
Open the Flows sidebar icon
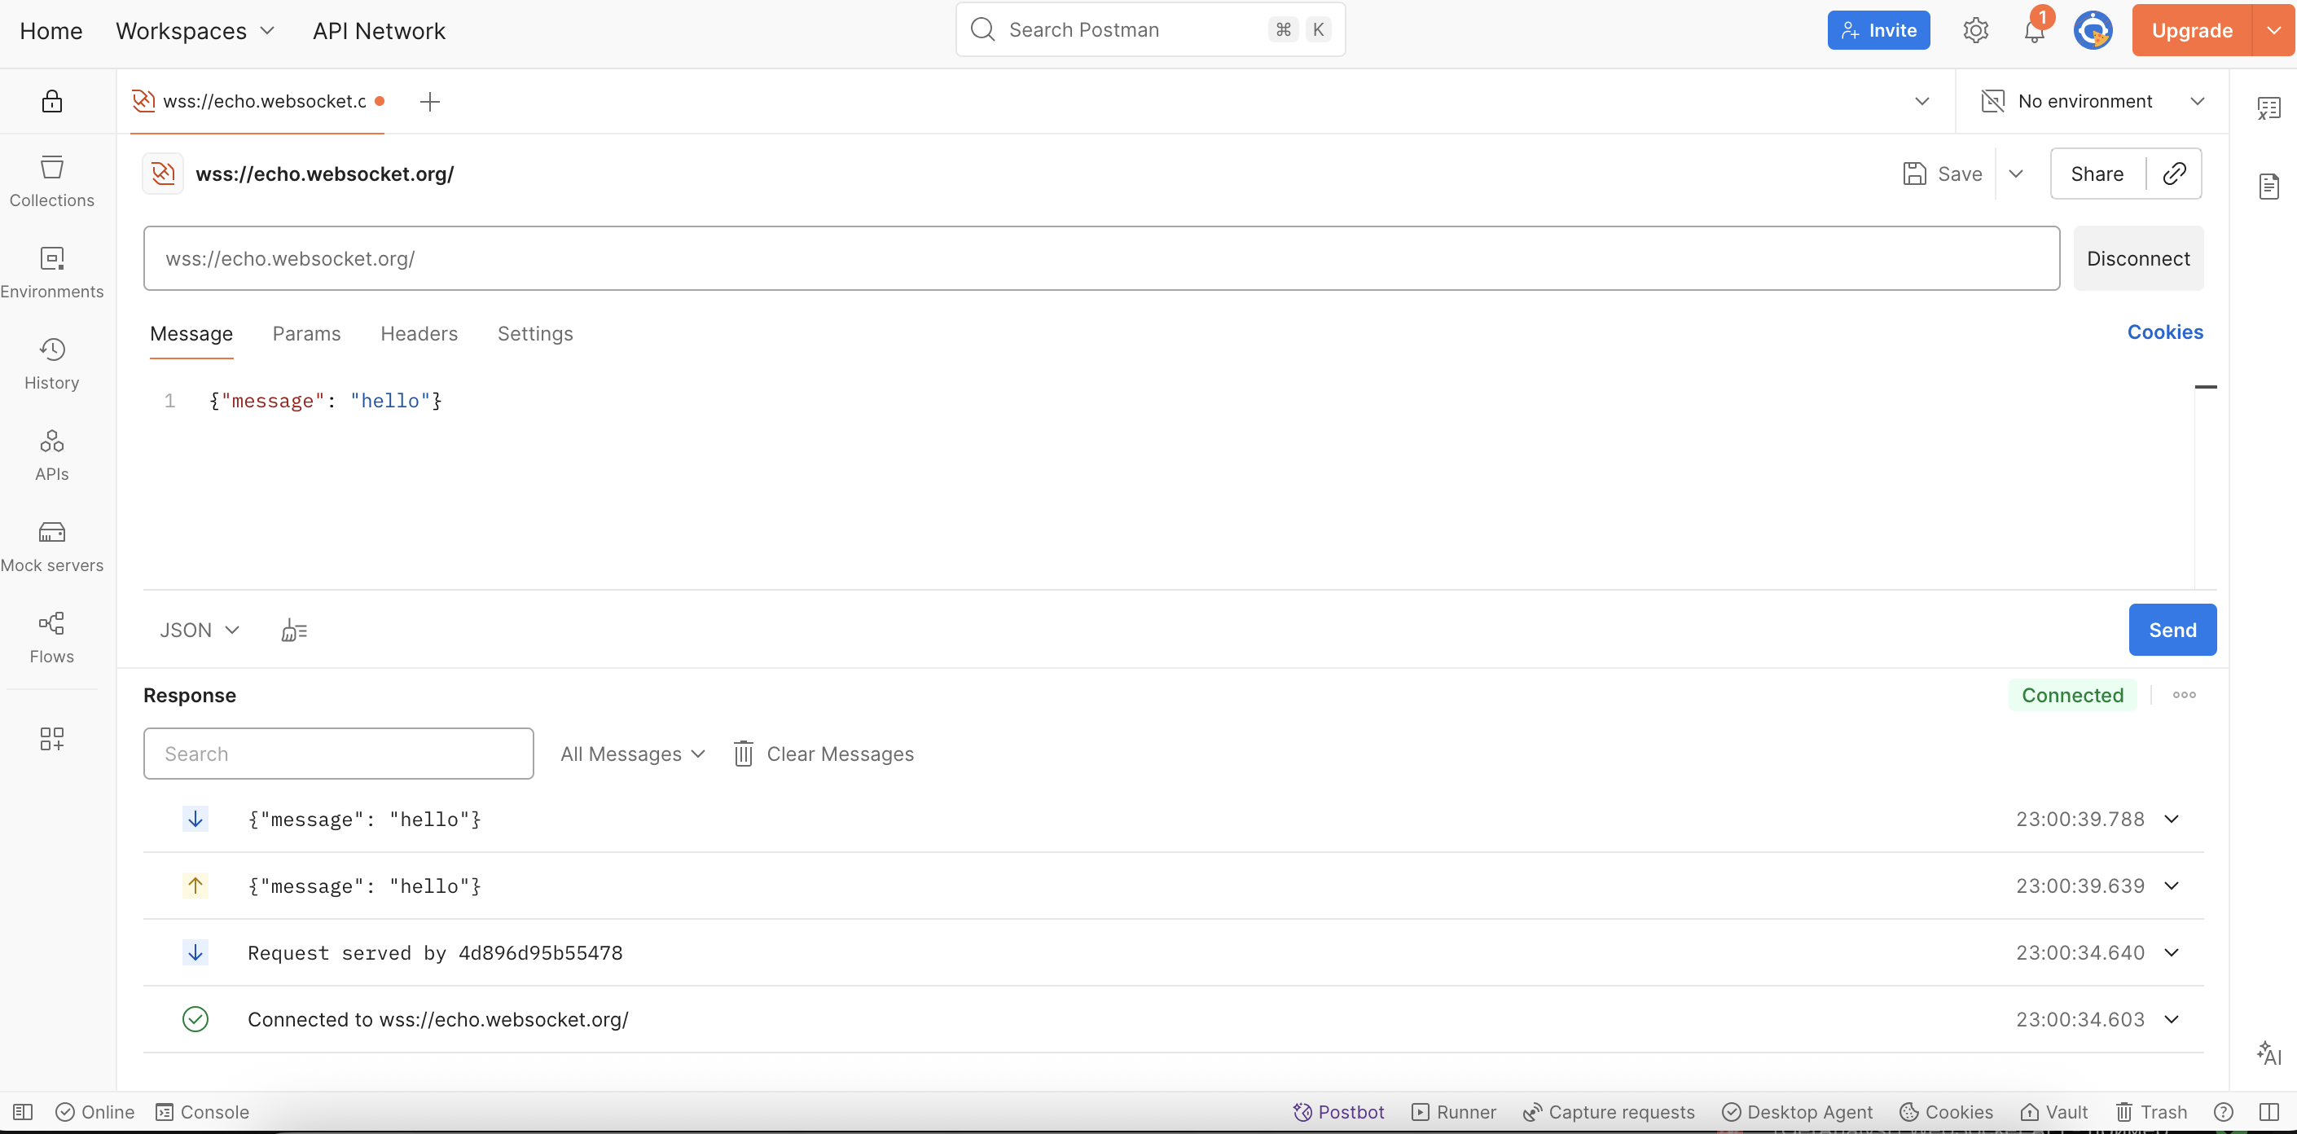coord(51,637)
